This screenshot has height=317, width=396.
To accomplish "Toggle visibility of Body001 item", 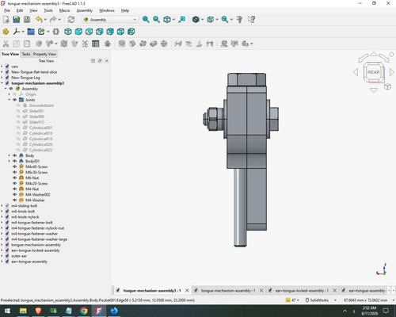I will tap(14, 161).
